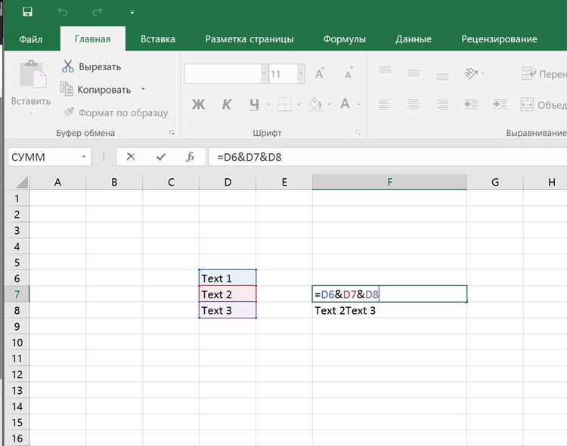567x446 pixels.
Task: Click the middle align icon
Action: click(413, 74)
